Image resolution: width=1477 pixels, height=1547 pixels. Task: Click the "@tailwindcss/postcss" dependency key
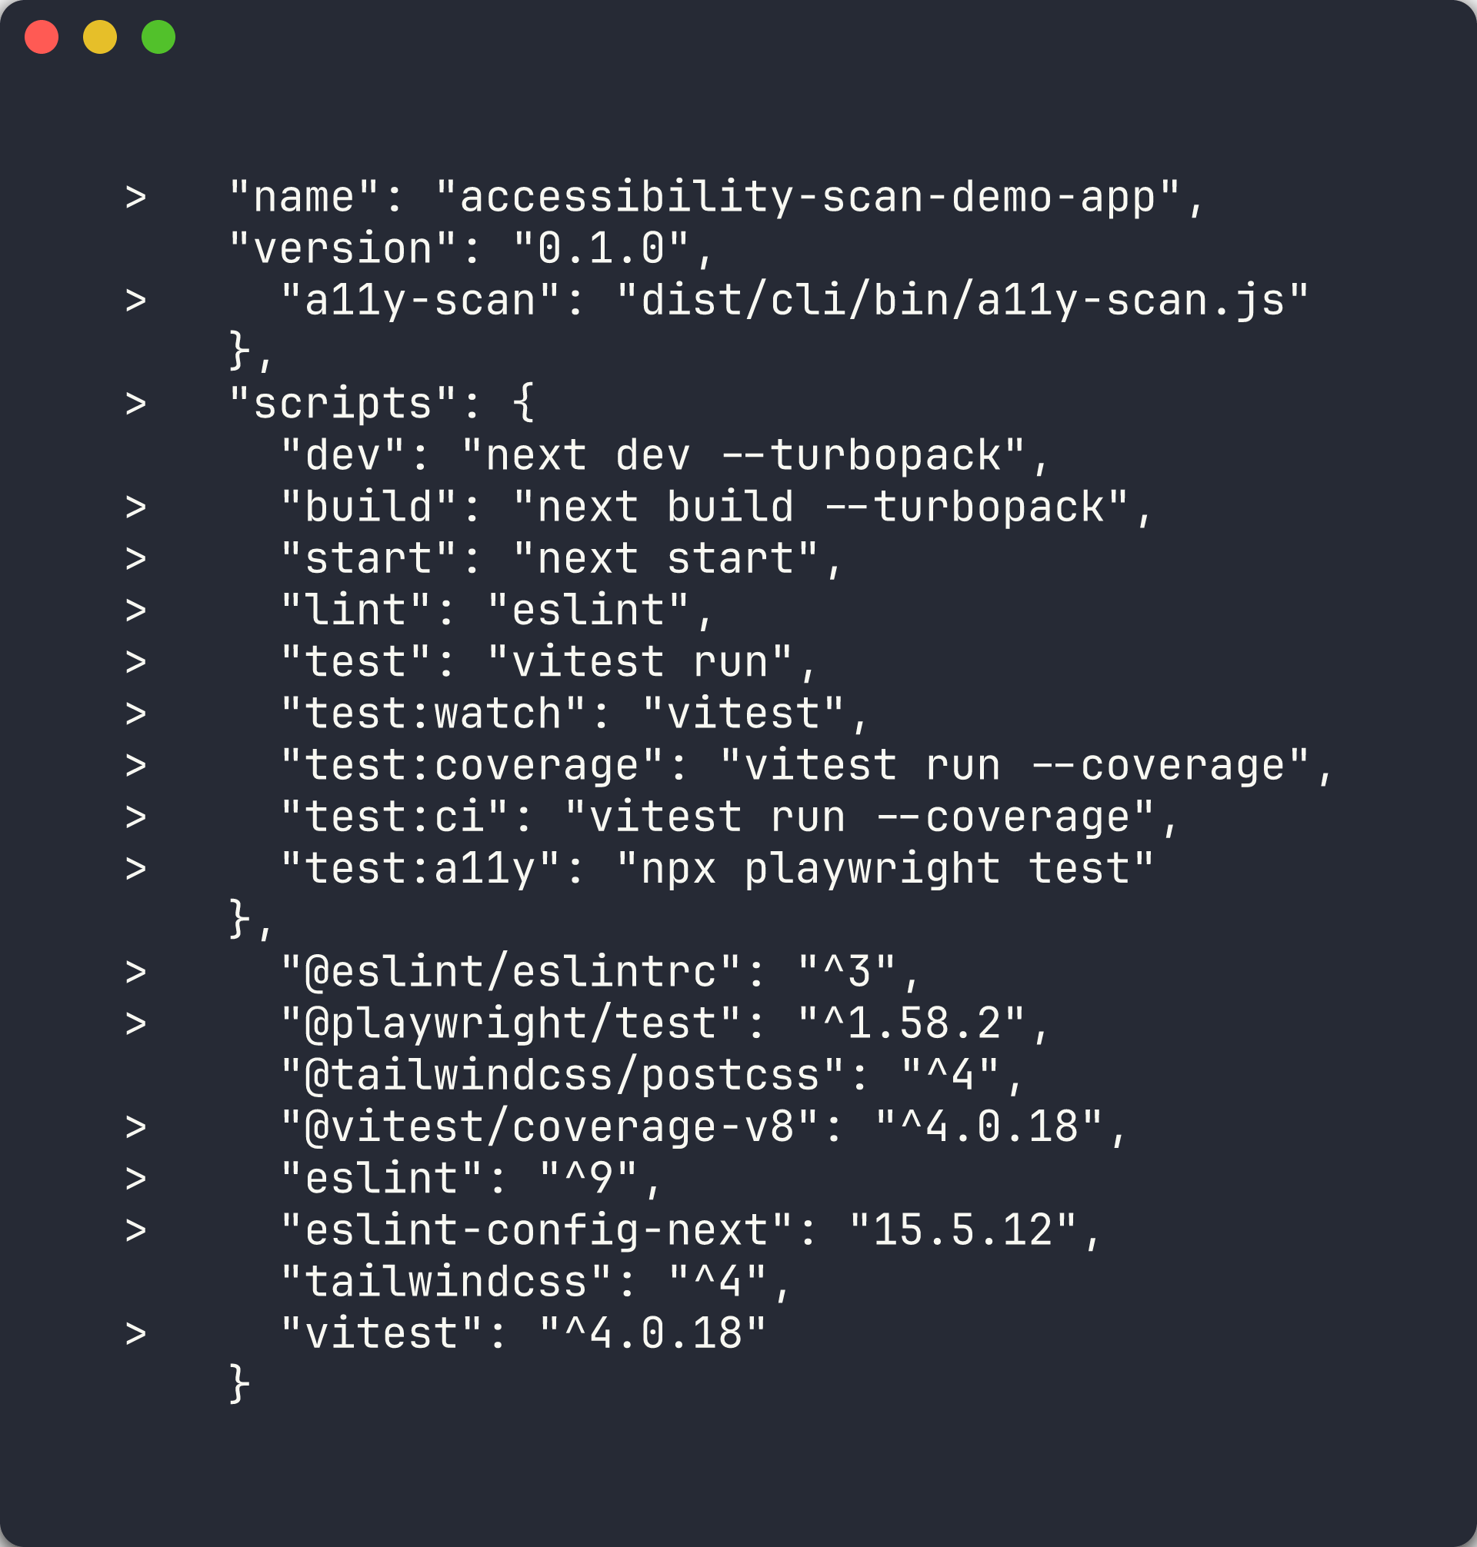click(562, 1076)
